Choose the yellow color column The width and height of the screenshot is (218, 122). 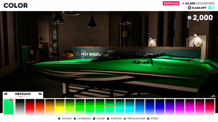60,107
